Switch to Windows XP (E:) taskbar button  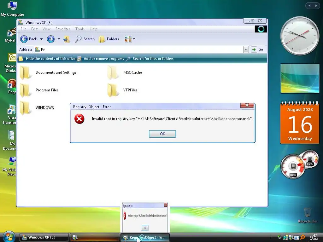tap(44, 237)
